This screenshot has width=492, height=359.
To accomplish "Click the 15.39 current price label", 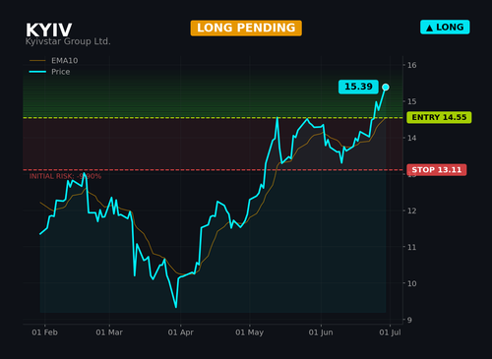I will (358, 87).
